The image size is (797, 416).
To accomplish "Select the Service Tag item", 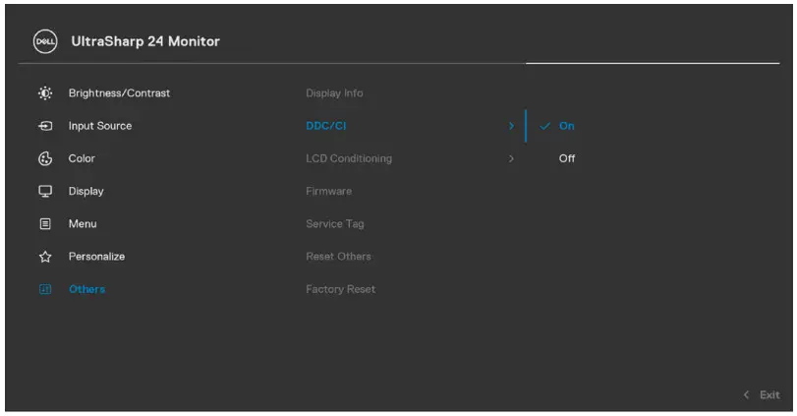I will tap(335, 224).
